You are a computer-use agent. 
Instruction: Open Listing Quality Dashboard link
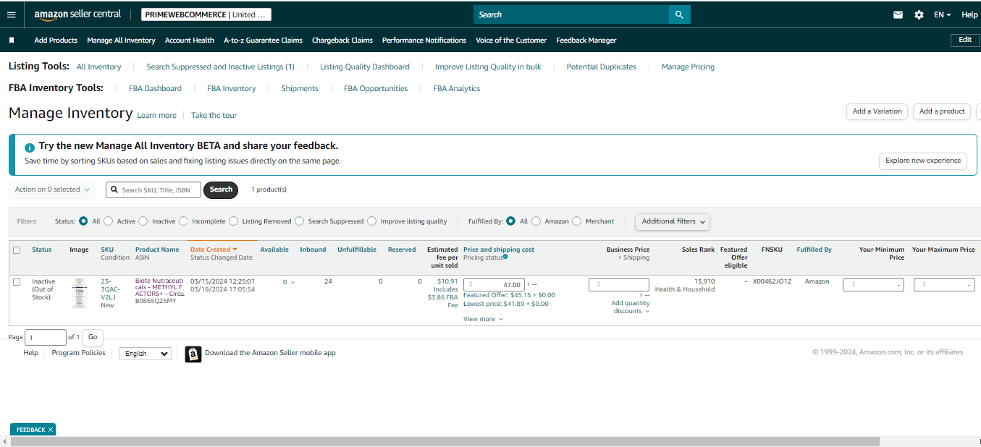(x=365, y=67)
